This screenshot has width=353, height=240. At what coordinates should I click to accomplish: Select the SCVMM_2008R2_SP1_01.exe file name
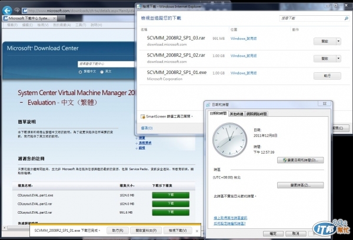point(176,73)
